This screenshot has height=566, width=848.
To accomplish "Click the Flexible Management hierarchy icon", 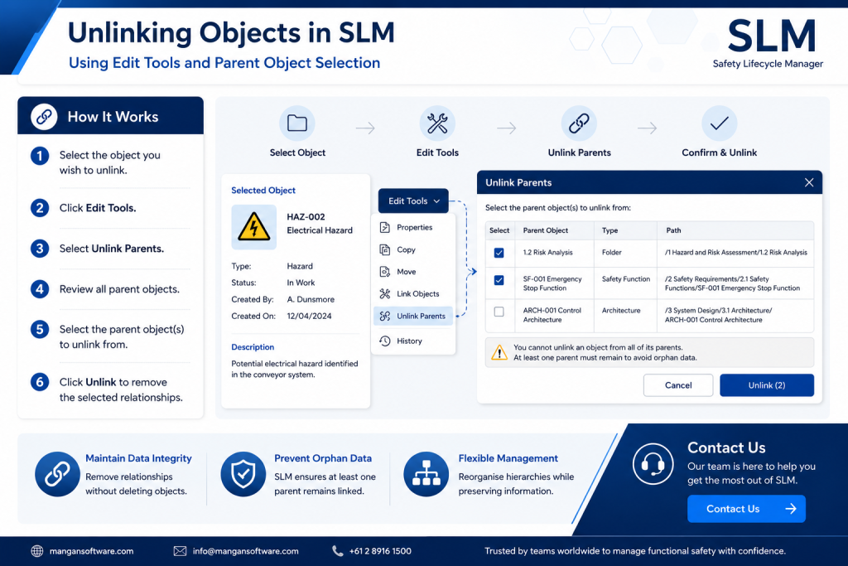I will tap(426, 474).
